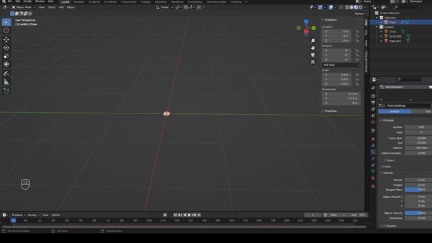432x243 pixels.
Task: Open the File menu
Action: point(10,1)
